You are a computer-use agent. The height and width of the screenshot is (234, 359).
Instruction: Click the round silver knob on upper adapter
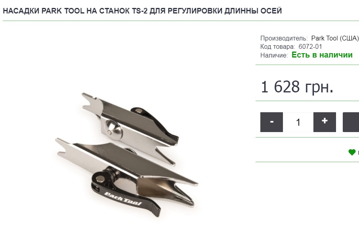[113, 127]
